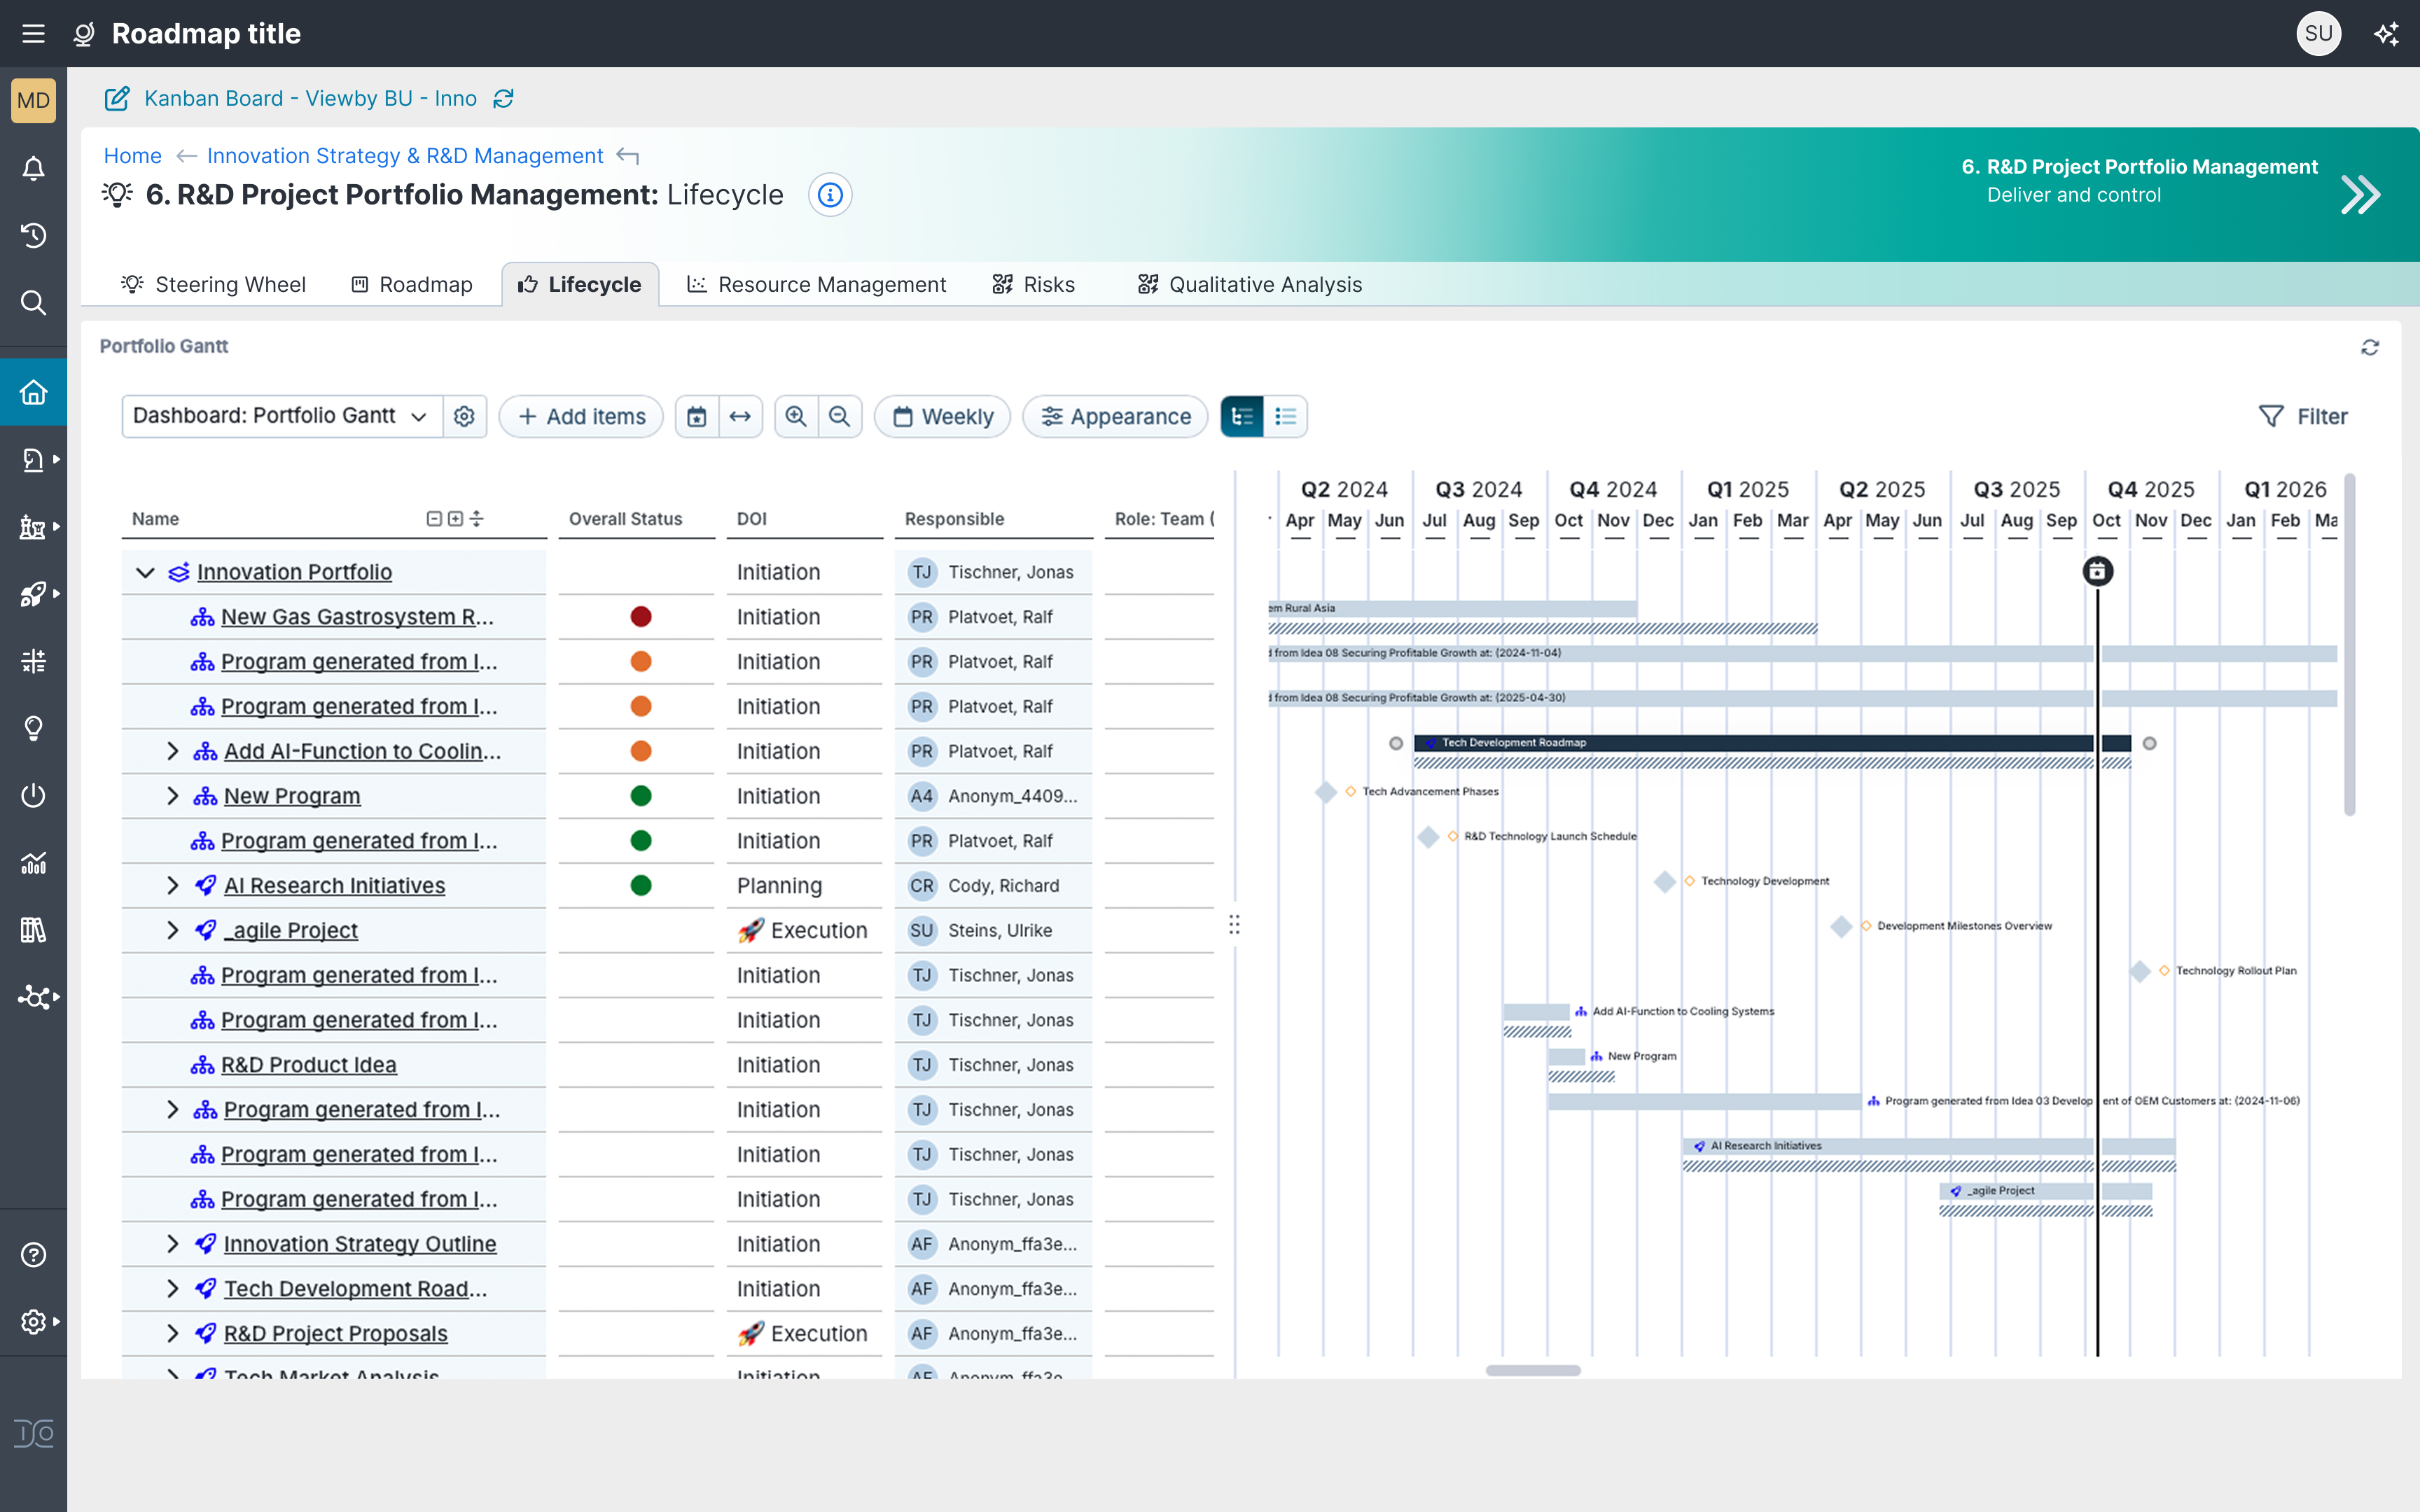Open notifications bell in sidebar

coord(33,169)
